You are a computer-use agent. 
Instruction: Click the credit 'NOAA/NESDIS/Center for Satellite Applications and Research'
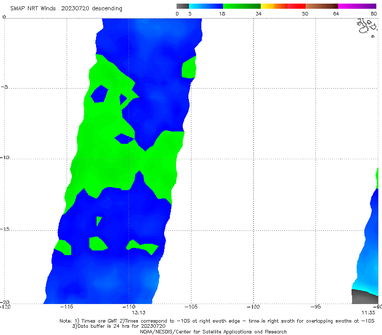213,331
